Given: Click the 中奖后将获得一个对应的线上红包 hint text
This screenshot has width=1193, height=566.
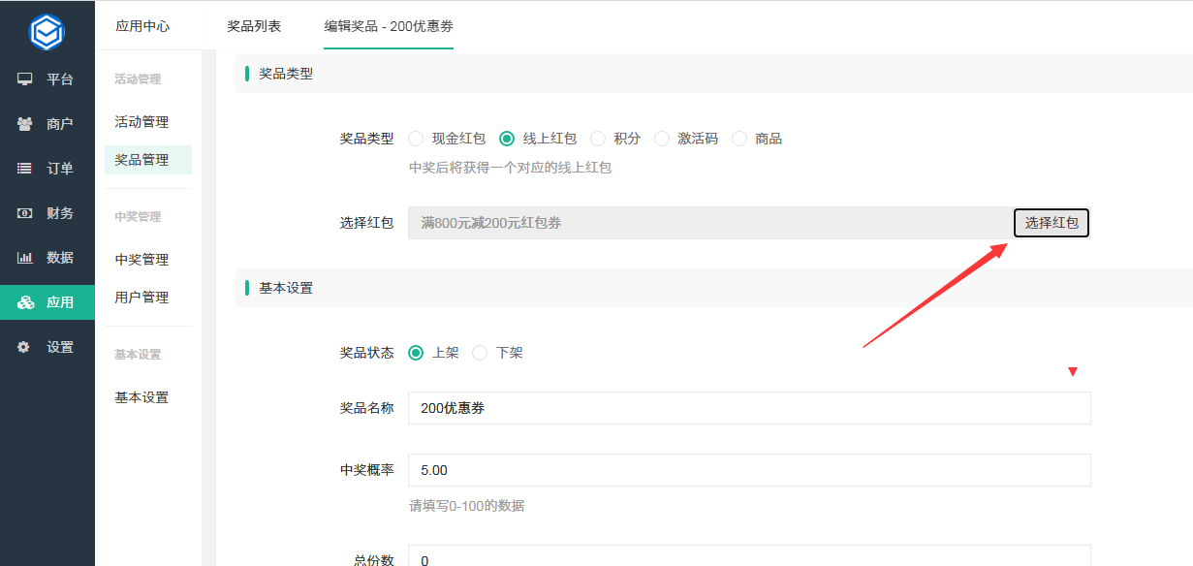Looking at the screenshot, I should (511, 168).
